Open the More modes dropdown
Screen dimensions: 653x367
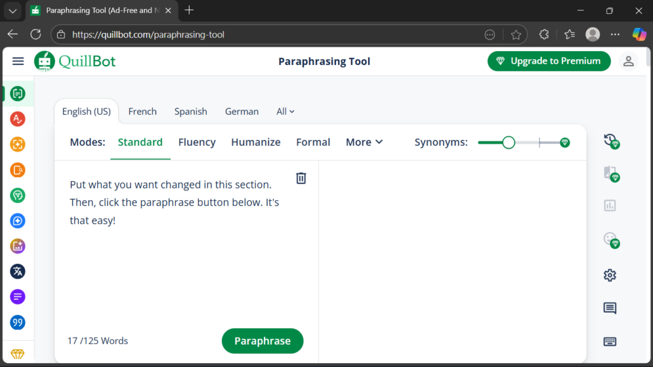pyautogui.click(x=363, y=142)
